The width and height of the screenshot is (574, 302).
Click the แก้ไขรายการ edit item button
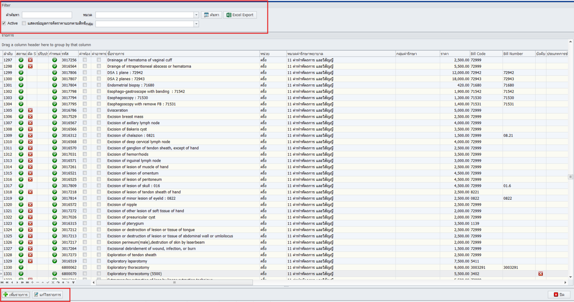(x=48, y=295)
